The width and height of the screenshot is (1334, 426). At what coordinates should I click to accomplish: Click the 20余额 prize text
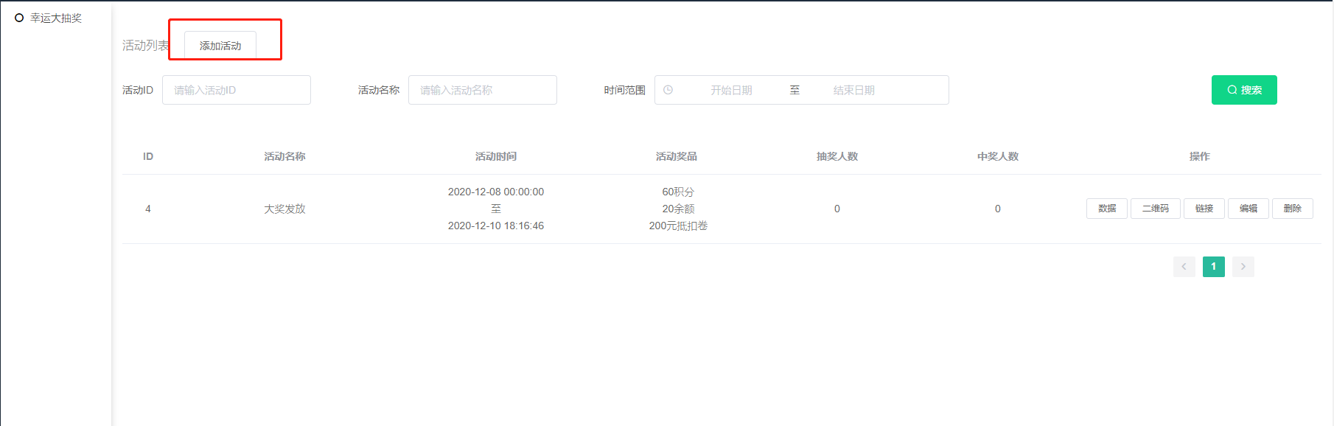coord(678,209)
